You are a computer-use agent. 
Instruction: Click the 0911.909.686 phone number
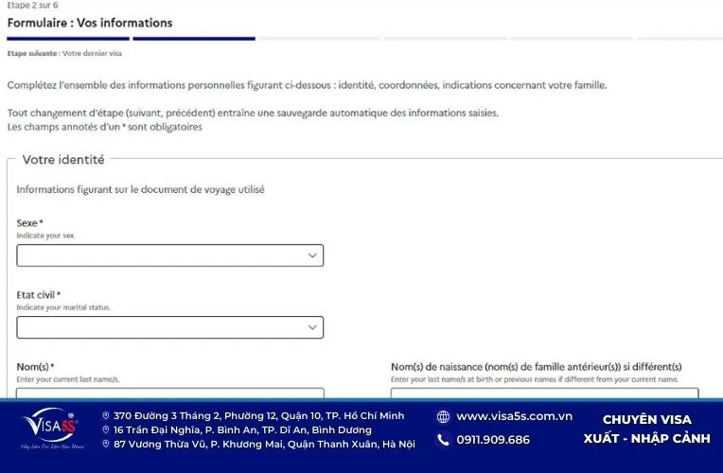(x=493, y=440)
